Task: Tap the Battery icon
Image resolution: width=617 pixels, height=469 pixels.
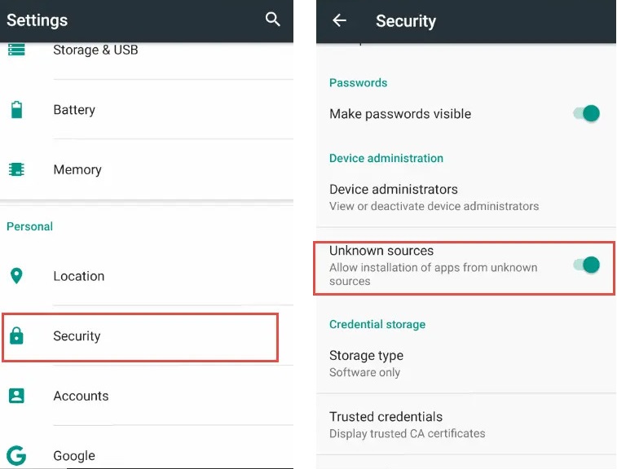Action: point(16,110)
